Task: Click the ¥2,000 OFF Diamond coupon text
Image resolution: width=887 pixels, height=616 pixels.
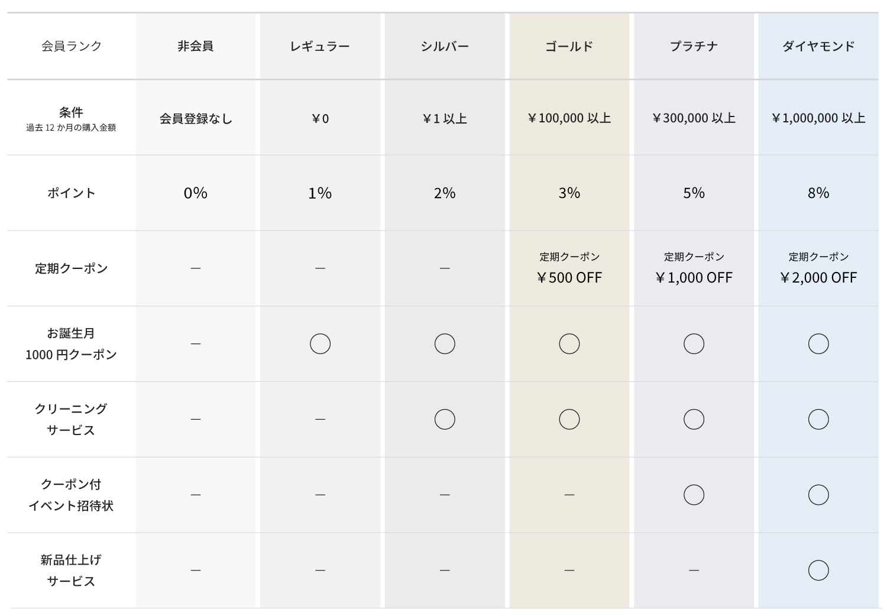Action: point(818,277)
